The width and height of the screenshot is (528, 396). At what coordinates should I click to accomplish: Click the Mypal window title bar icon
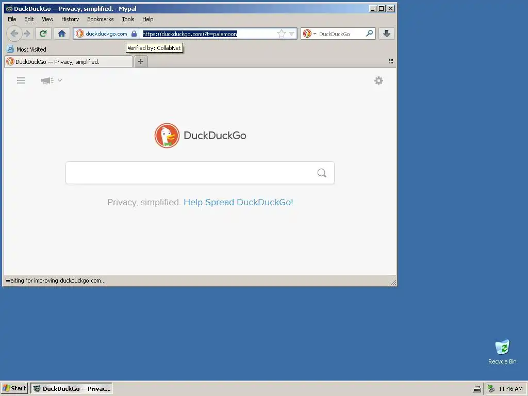click(9, 8)
